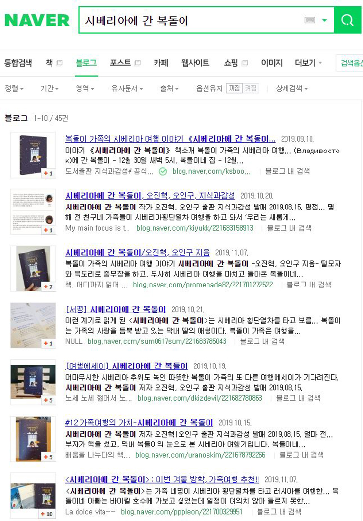Open the 기간 period filter dropdown
Screen dimensions: 363x521
coord(49,88)
